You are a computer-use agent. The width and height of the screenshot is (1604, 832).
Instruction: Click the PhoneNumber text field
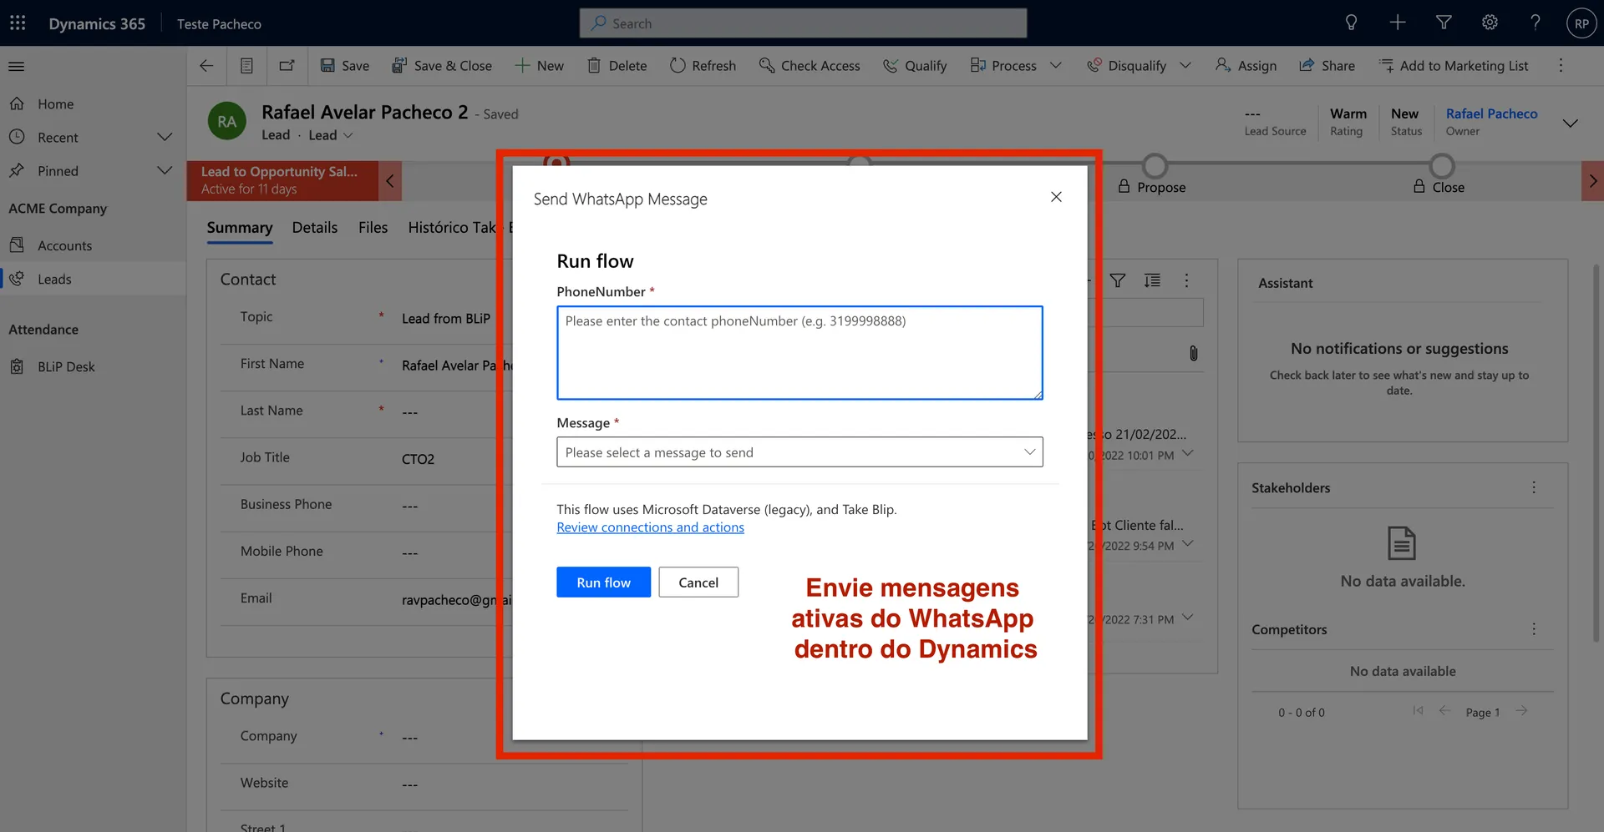(x=799, y=353)
